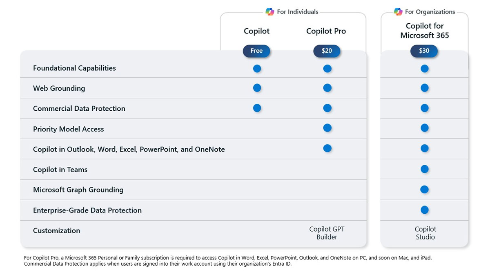Click the Copilot GPT Builder text
Viewport: 490px width, 275px height.
[327, 233]
